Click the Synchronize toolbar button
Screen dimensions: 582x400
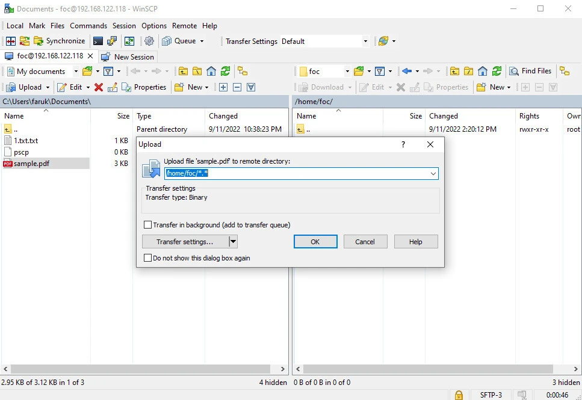[59, 41]
